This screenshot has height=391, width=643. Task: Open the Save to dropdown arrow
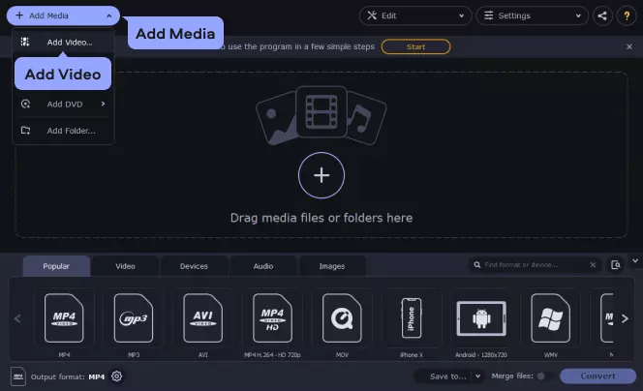click(x=477, y=376)
